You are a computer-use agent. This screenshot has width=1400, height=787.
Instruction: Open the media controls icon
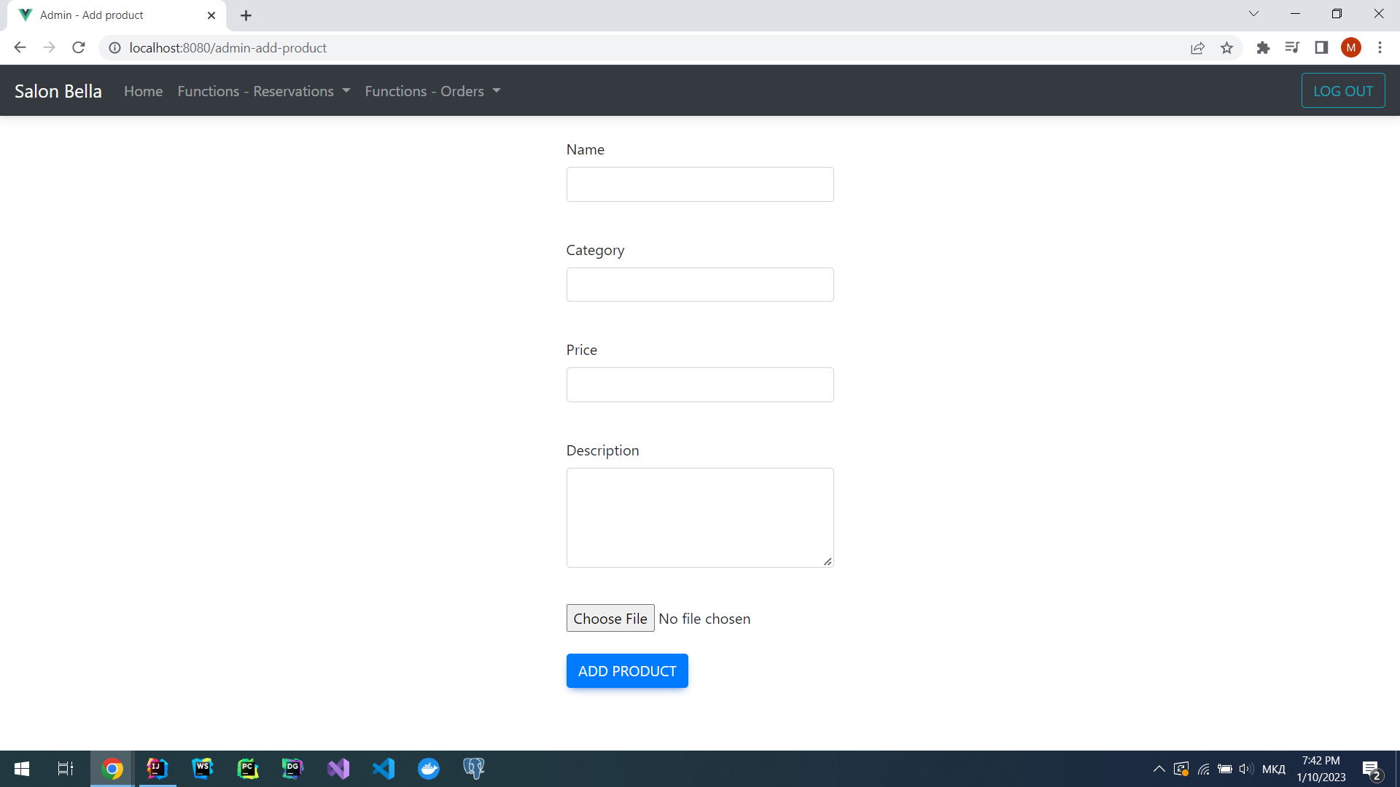point(1292,48)
